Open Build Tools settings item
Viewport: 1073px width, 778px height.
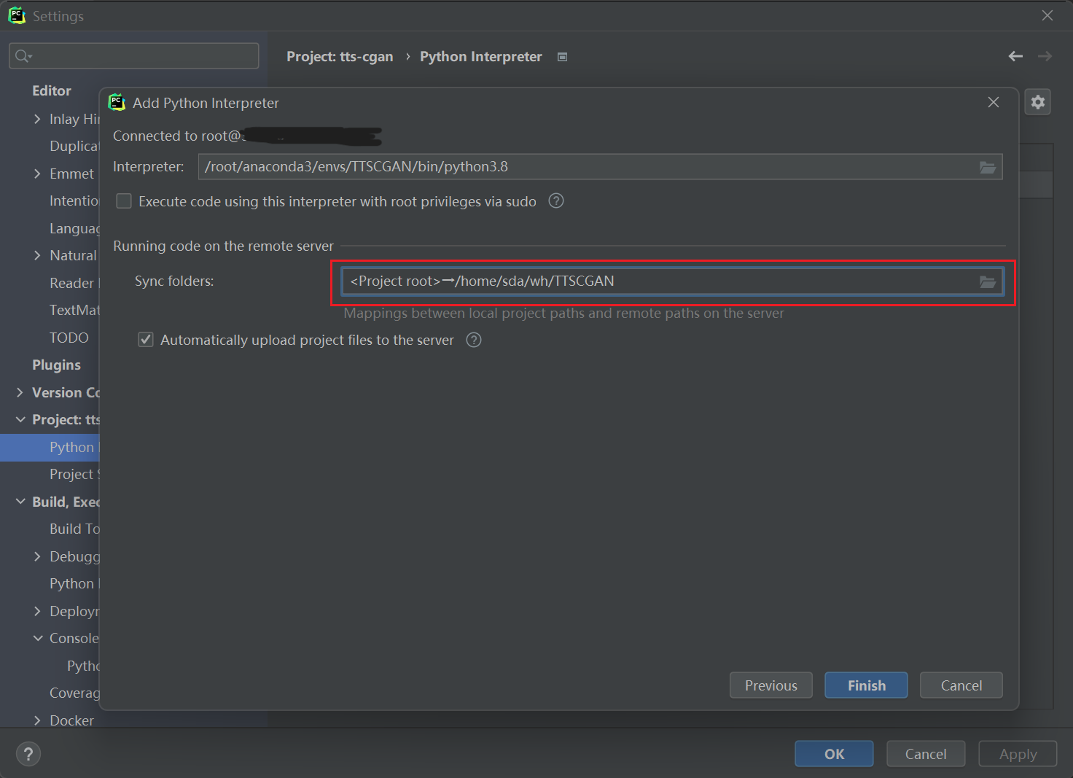[x=74, y=529]
